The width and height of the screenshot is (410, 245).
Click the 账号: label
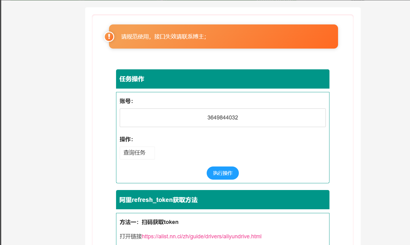[126, 101]
